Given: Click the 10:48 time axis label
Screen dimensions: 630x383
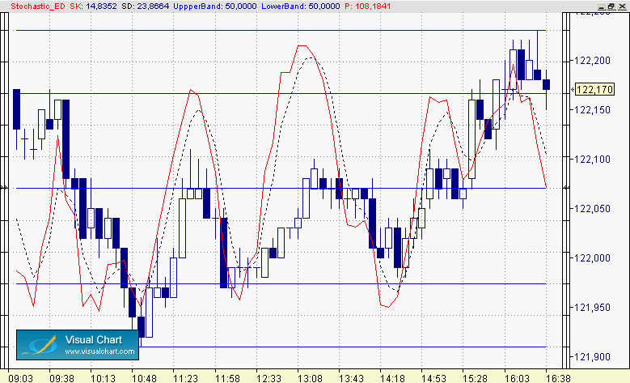Looking at the screenshot, I should click(x=144, y=379).
